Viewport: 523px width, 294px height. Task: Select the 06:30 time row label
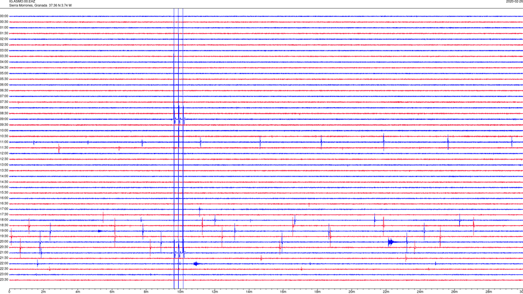tap(4, 90)
